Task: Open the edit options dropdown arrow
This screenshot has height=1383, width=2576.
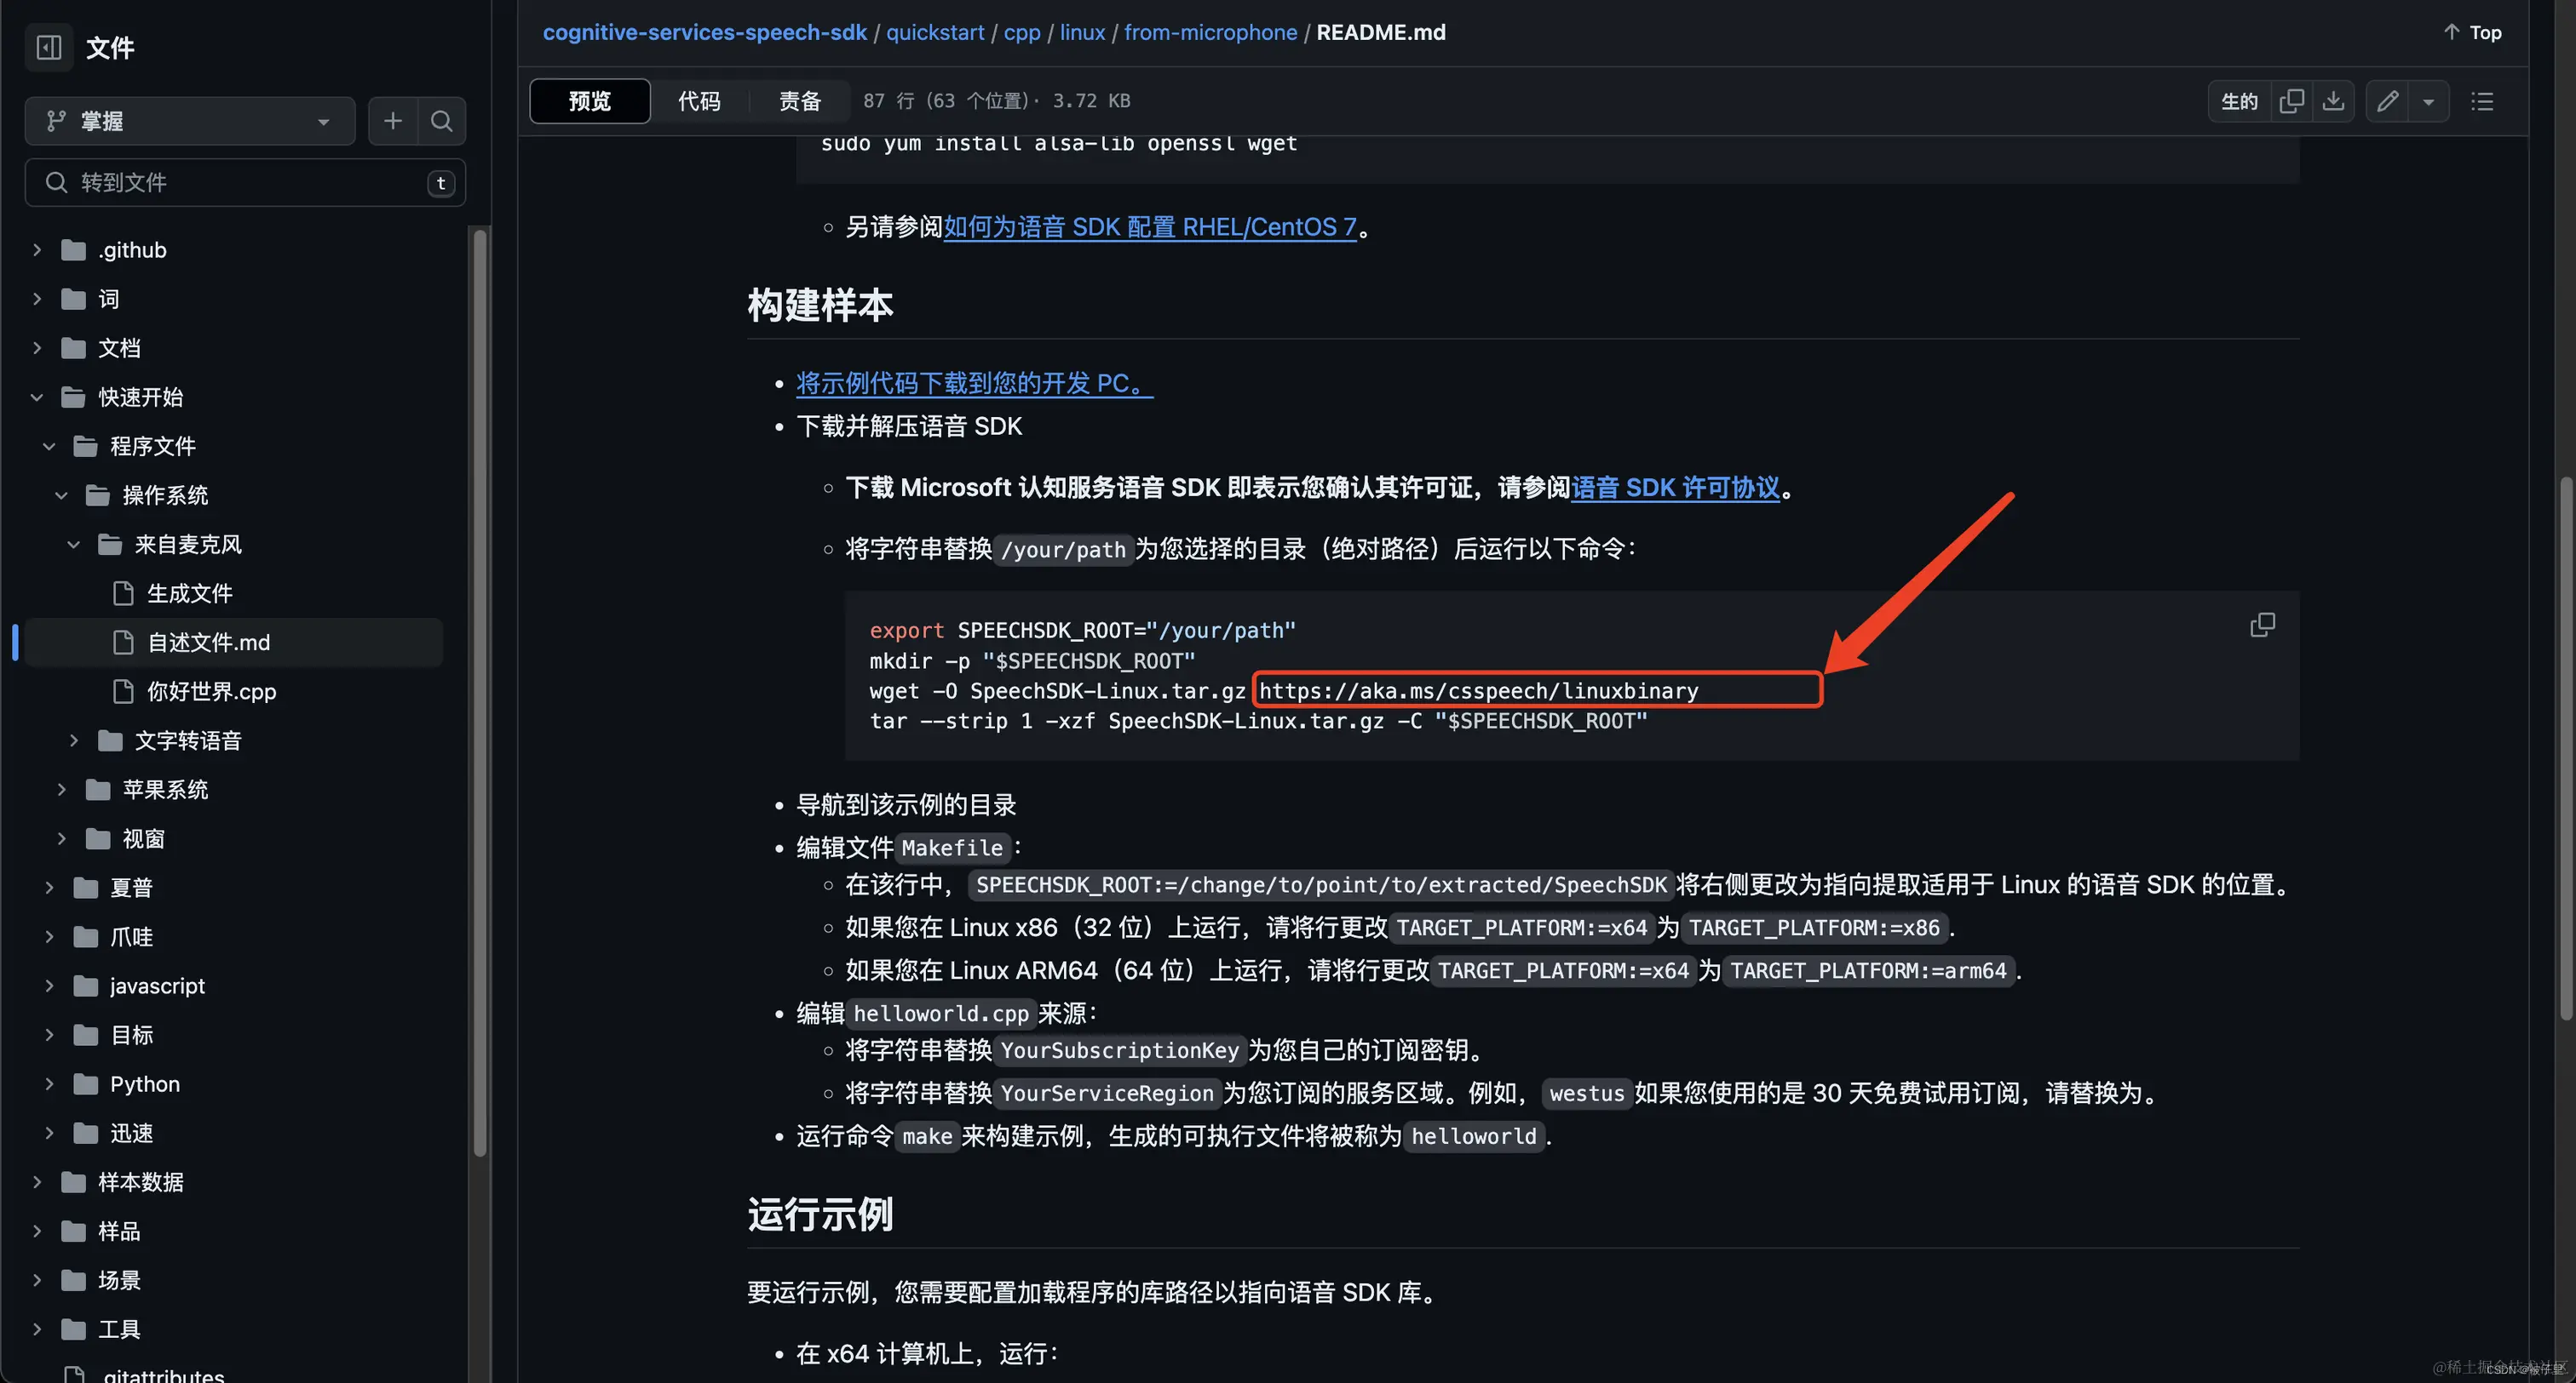Action: 2430,100
